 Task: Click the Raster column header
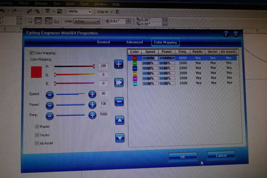(198, 51)
